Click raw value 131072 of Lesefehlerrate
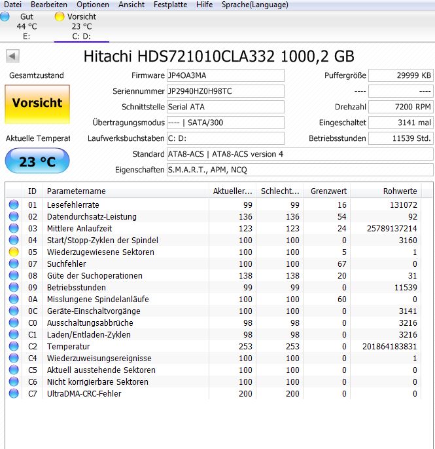The width and height of the screenshot is (435, 449). click(404, 205)
